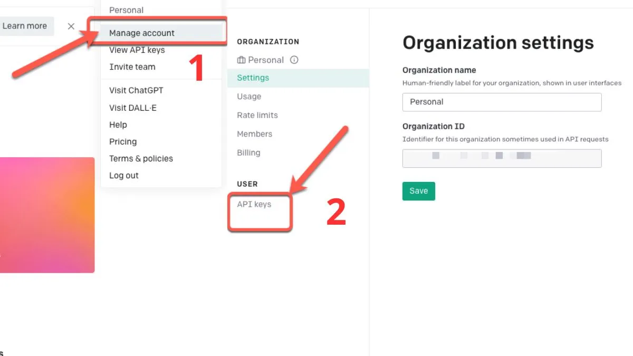The height and width of the screenshot is (356, 633).
Task: Click the briefcase icon next to Personal organization
Action: pos(241,60)
